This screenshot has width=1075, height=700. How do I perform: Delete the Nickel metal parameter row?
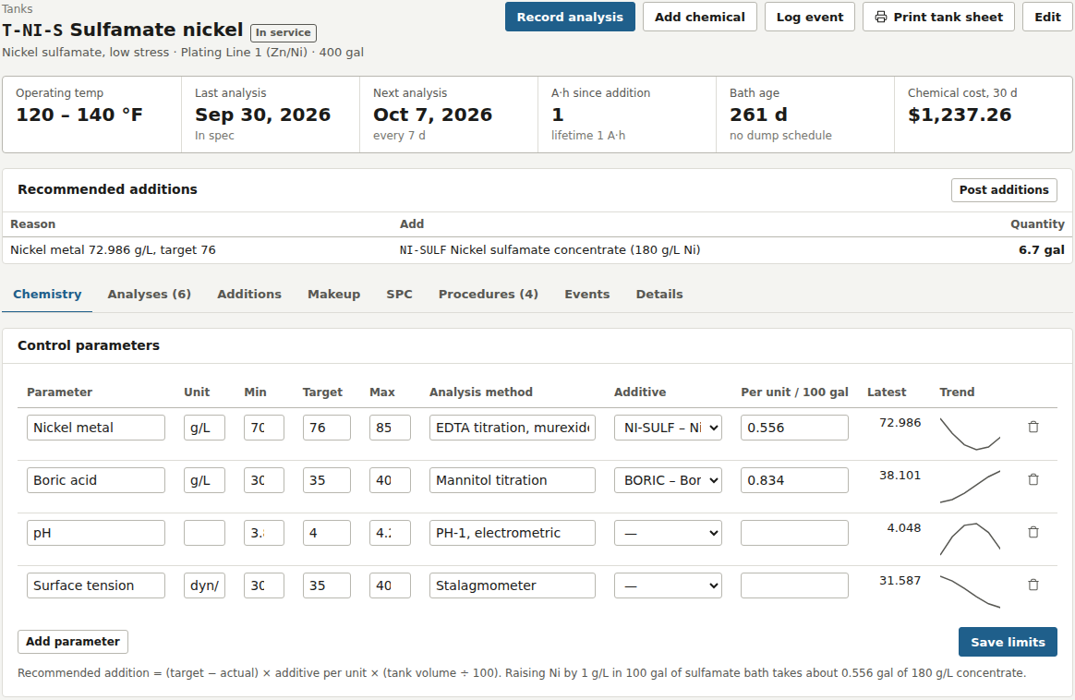click(1033, 428)
